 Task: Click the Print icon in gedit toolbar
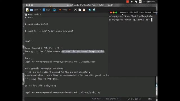[x=54, y=10]
